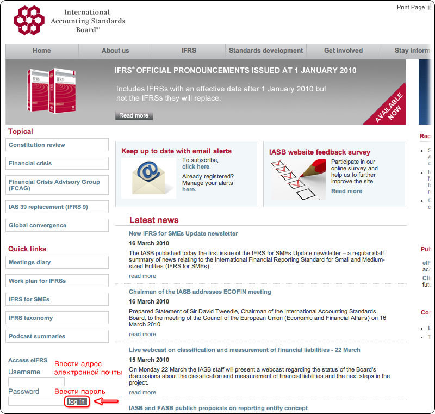
Task: Open the Home menu tab
Action: pos(42,51)
